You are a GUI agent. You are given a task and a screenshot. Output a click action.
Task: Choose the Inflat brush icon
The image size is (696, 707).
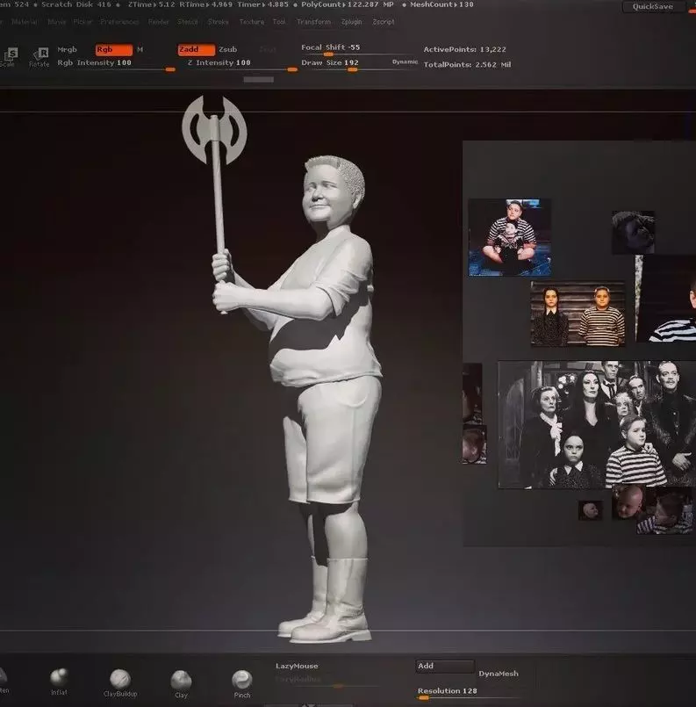(x=59, y=681)
